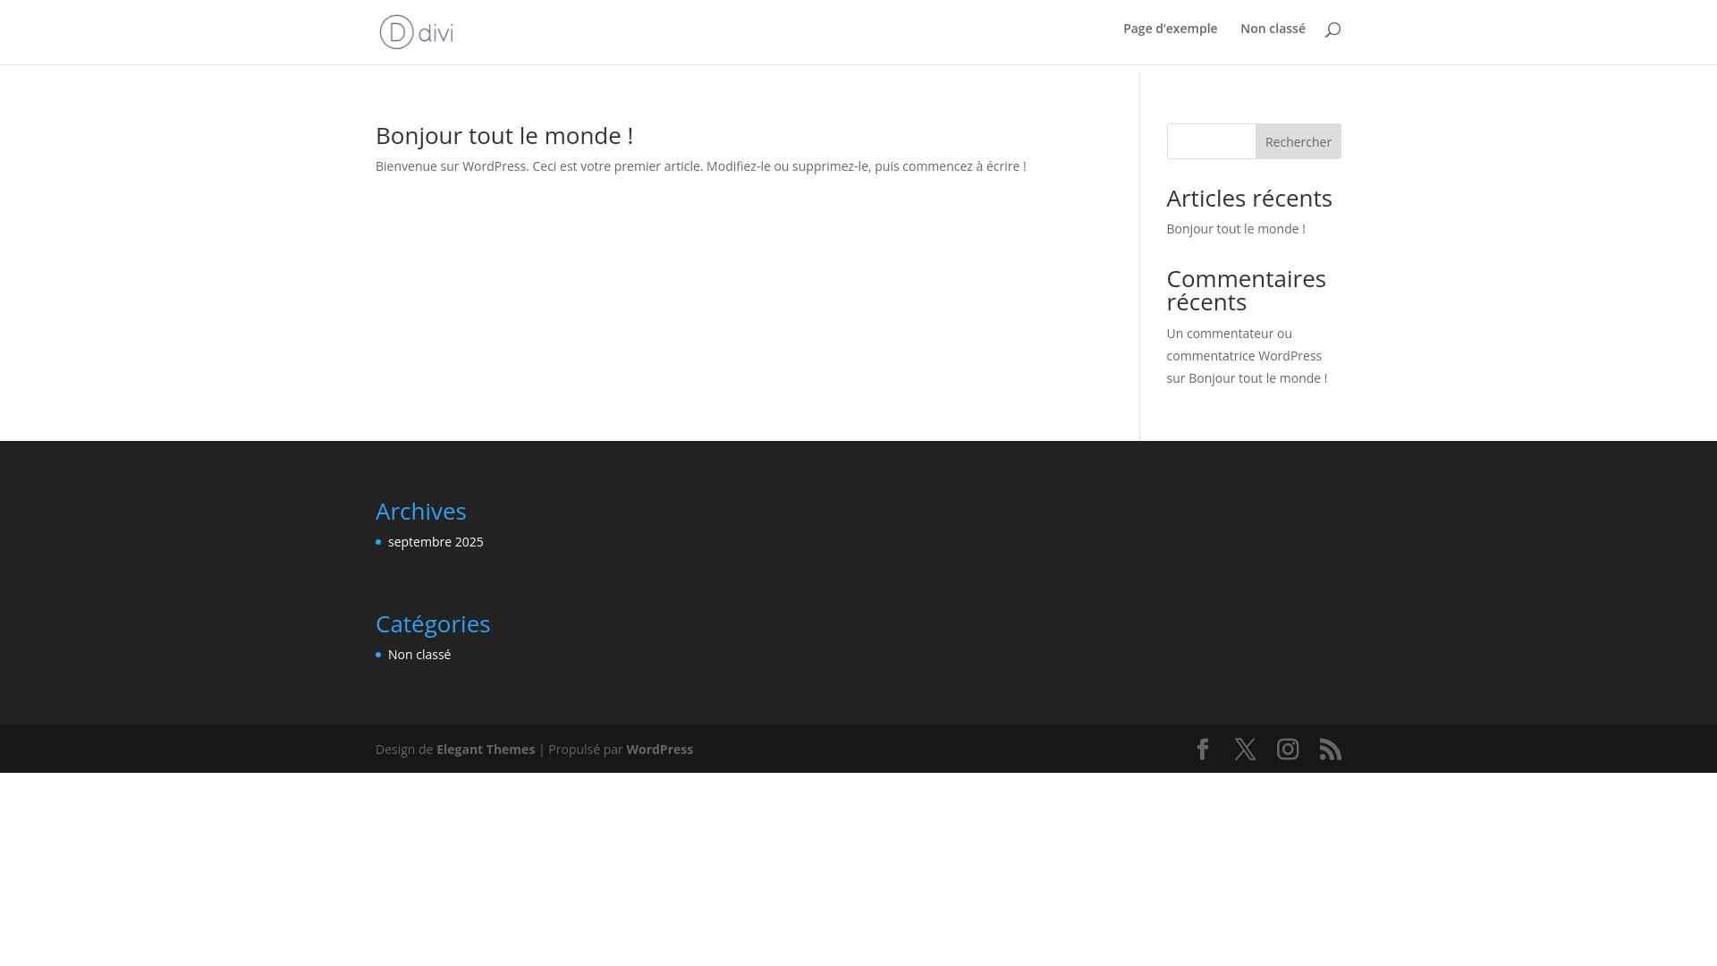This screenshot has height=966, width=1717.
Task: Click the Catégories heading in the footer
Action: 433,623
